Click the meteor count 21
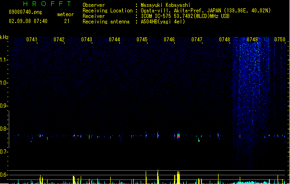The image size is (290, 184). pos(67,21)
